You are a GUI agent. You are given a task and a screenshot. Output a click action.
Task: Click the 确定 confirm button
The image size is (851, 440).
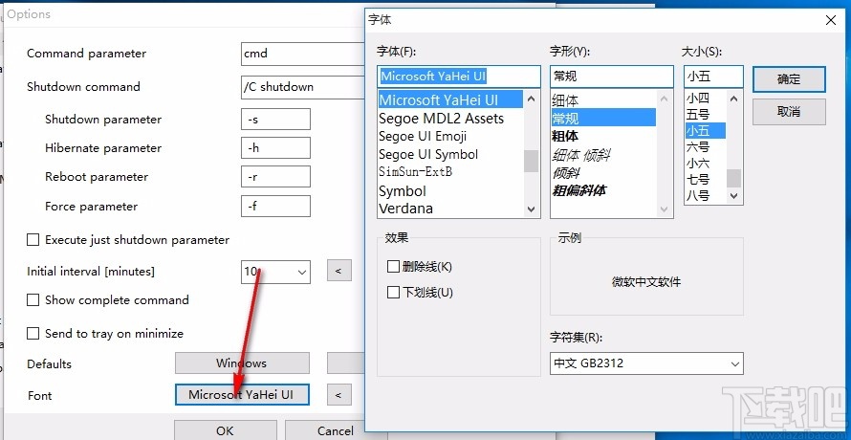pyautogui.click(x=789, y=79)
